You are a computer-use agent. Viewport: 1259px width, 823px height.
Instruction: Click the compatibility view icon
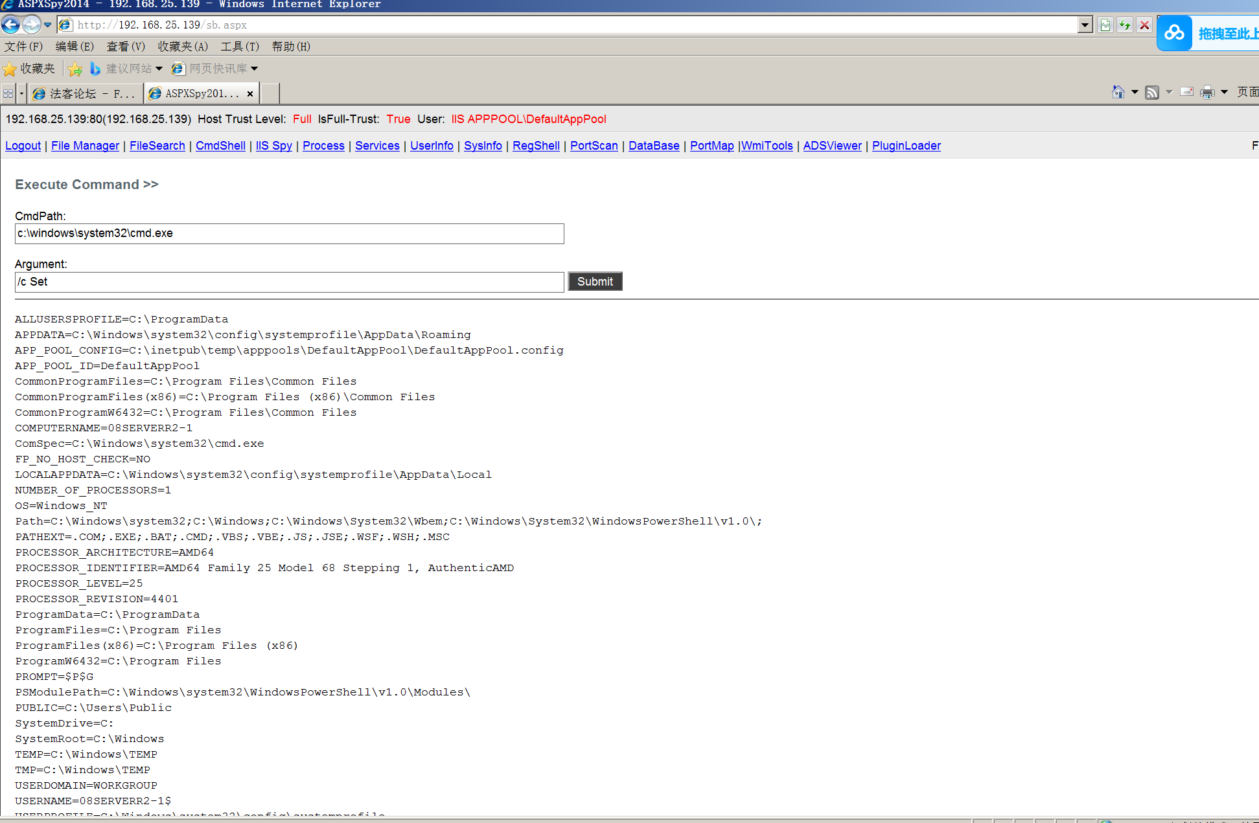[x=1105, y=25]
